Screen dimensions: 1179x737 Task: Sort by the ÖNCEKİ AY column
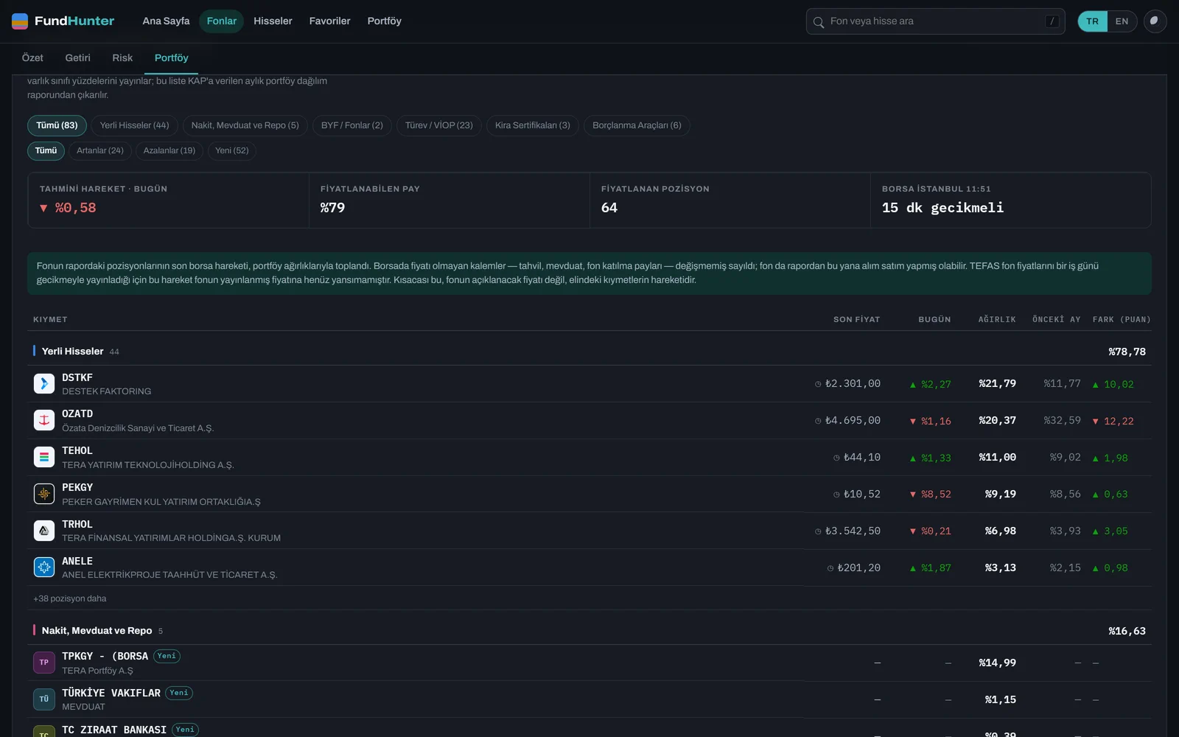coord(1056,319)
